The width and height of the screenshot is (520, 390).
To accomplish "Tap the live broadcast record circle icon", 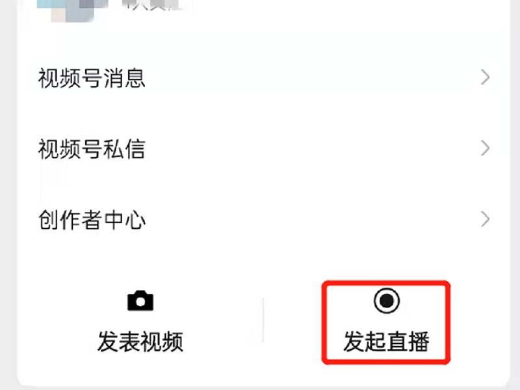I will coord(386,300).
